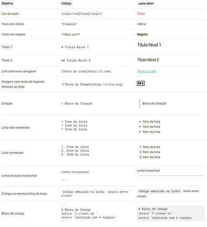Click the rendered 'Título Nível 1' heading
The image size is (207, 227).
point(149,45)
